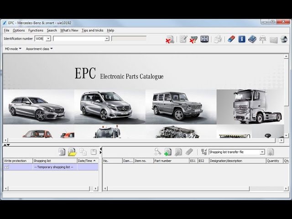
Task: Open shopping list folder icon
Action: [72, 152]
